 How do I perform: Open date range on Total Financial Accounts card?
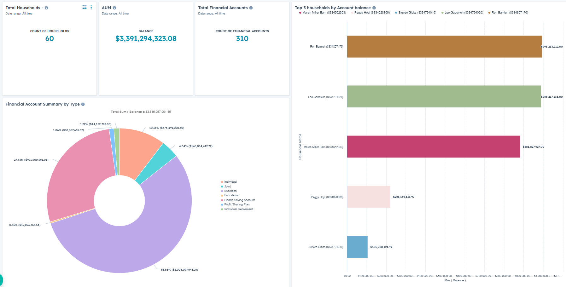coord(211,14)
